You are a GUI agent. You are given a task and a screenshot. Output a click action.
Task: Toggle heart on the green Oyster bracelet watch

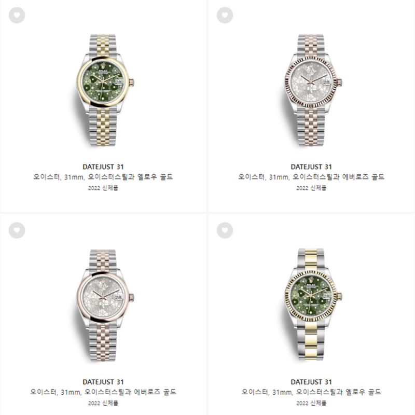(x=225, y=230)
